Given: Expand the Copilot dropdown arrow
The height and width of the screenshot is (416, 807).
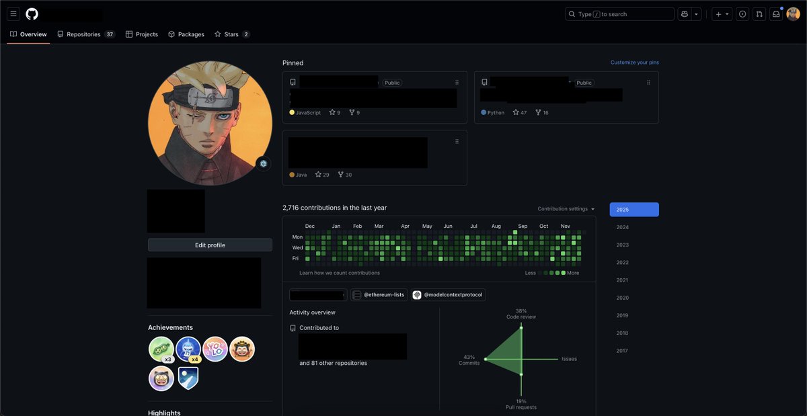Looking at the screenshot, I should tap(696, 14).
